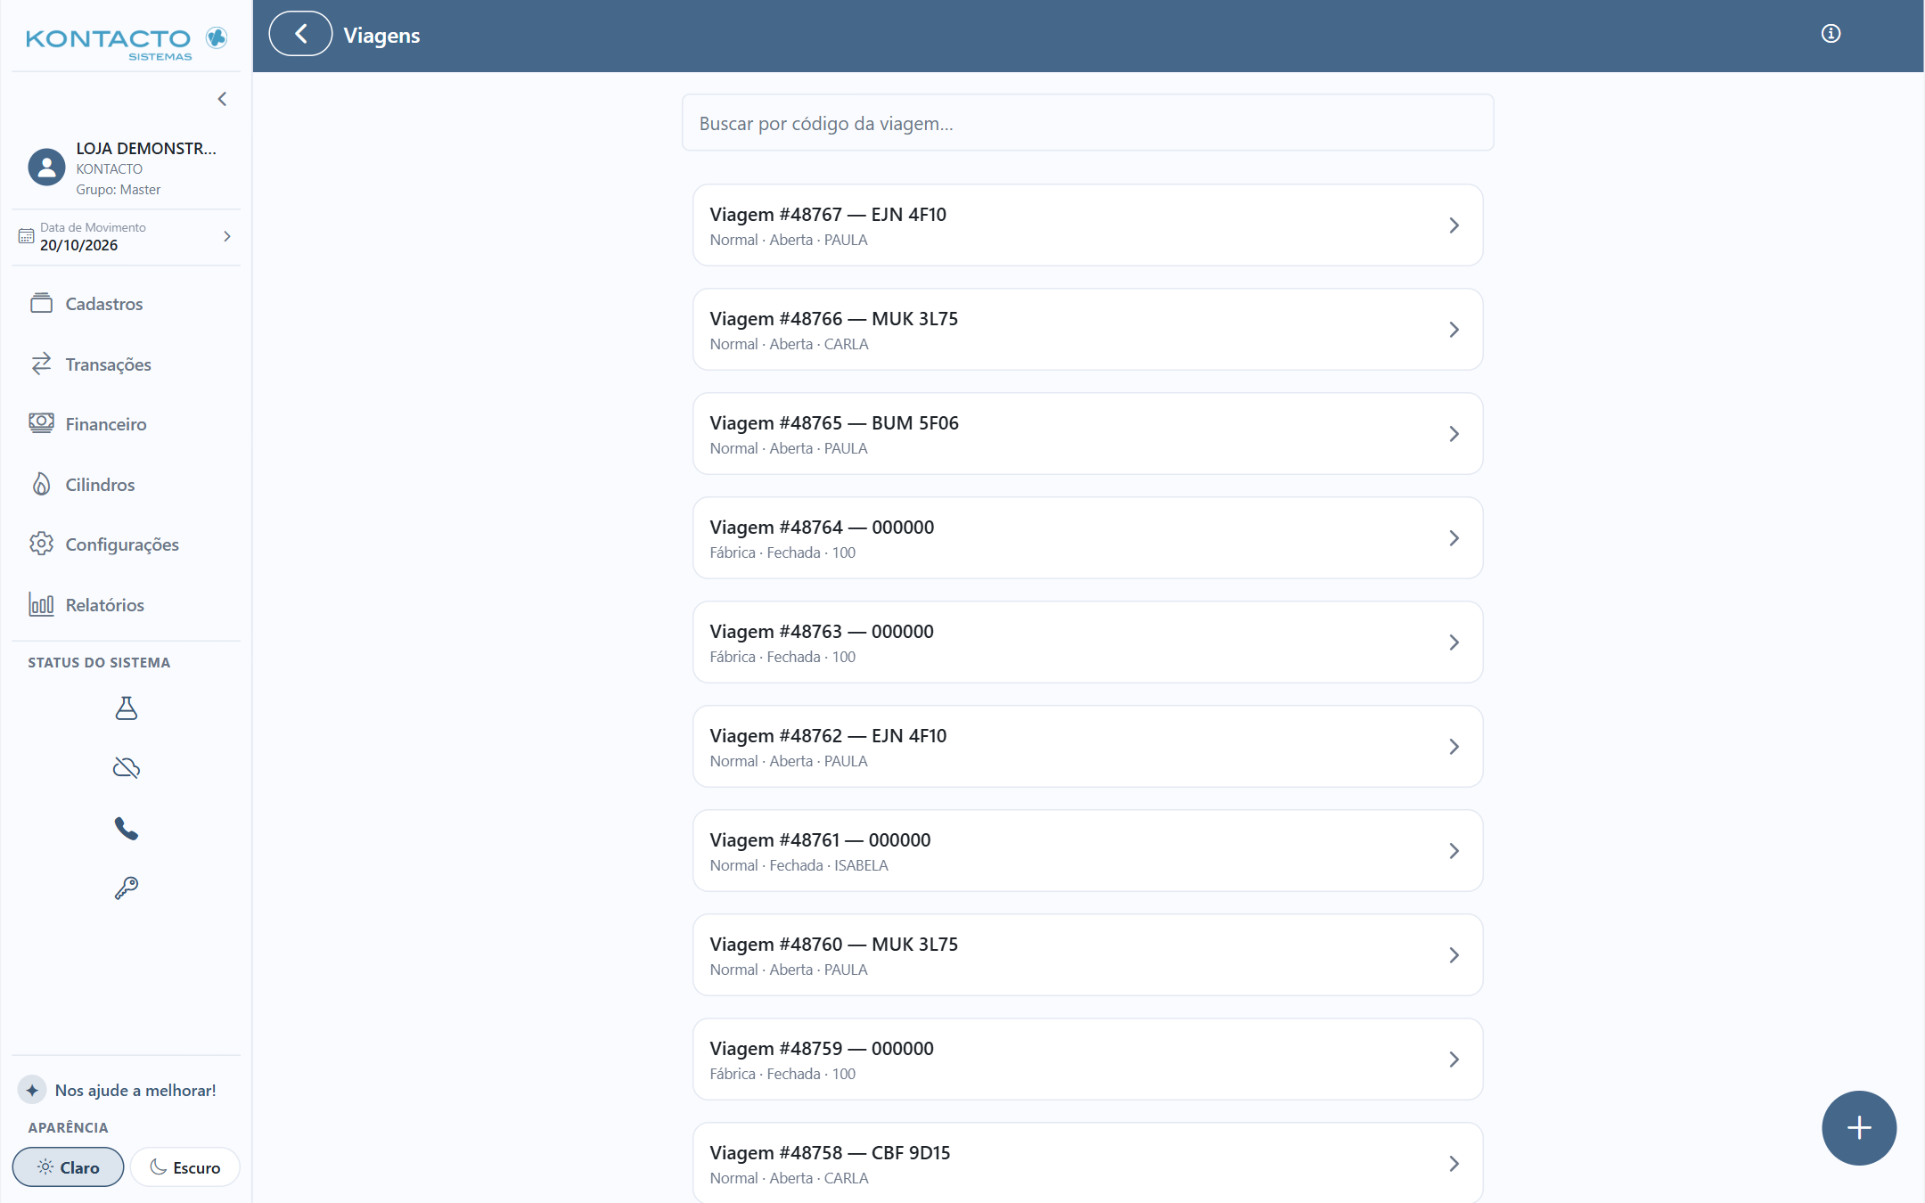Click the sparkle icon beside feedback link
1925x1203 pixels.
[32, 1091]
